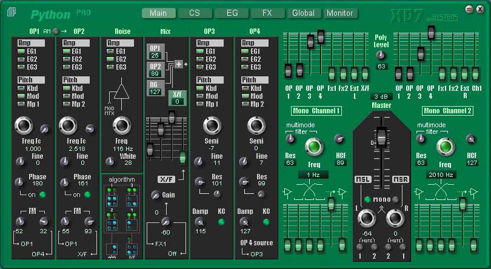
Task: Toggle OP1 Amp EG1 switch
Action: (21, 51)
